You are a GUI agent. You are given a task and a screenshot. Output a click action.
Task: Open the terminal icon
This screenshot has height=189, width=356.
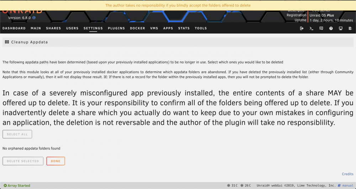[311, 28]
